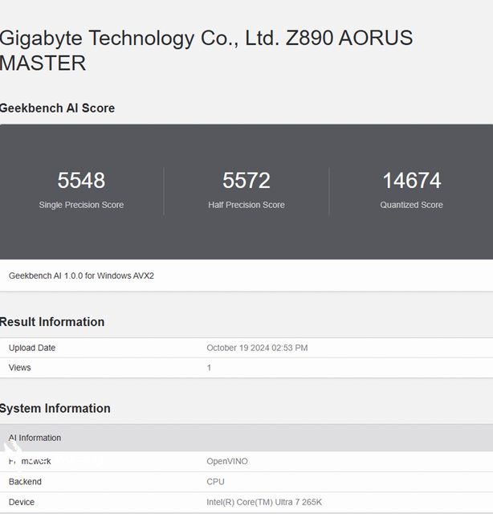Click the Single Precision Score label
The image size is (493, 514).
81,205
